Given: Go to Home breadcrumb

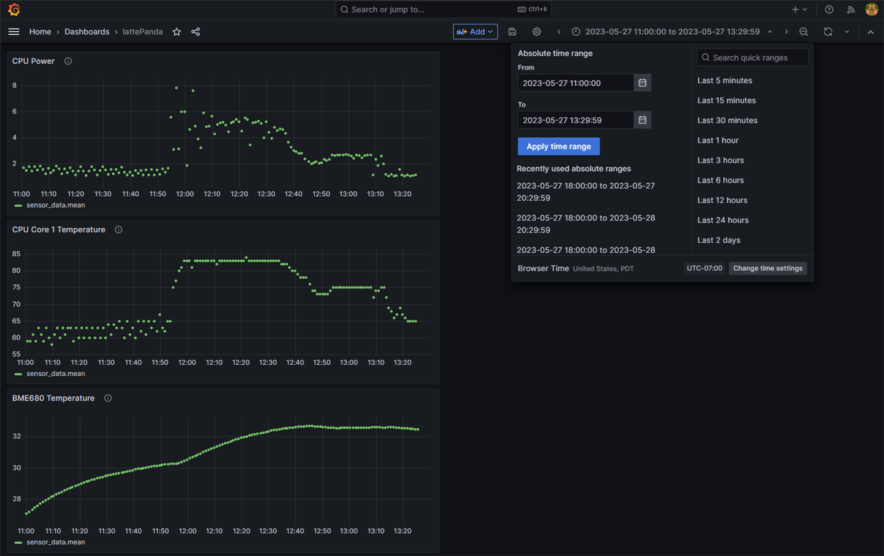Looking at the screenshot, I should (x=40, y=32).
